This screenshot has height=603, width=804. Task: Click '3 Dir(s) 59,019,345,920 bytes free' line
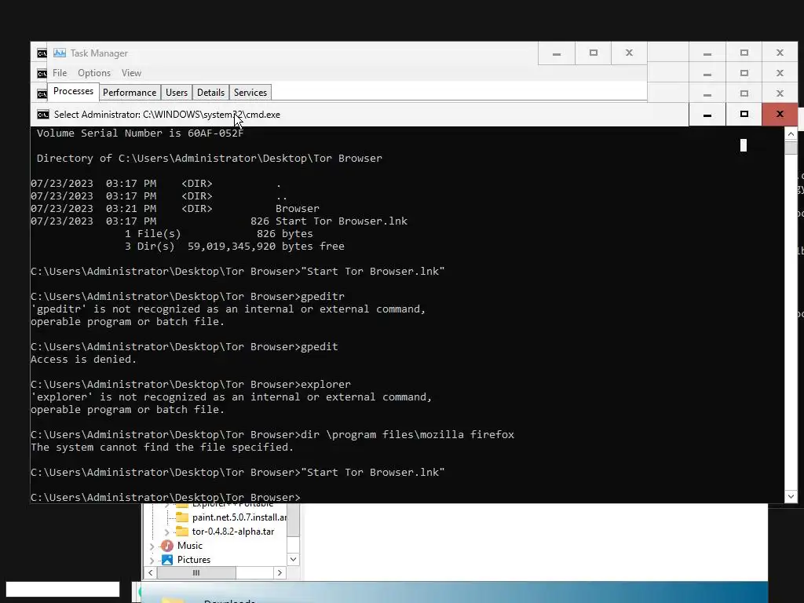[234, 246]
